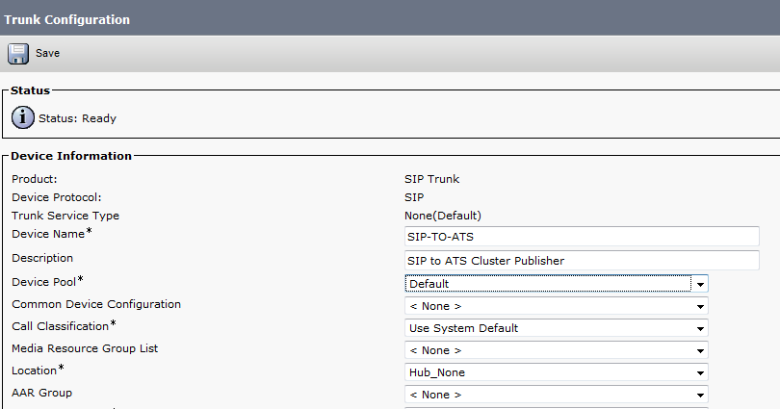Click the Device Protocol label
Viewport: 780px width, 409px height.
[x=56, y=197]
